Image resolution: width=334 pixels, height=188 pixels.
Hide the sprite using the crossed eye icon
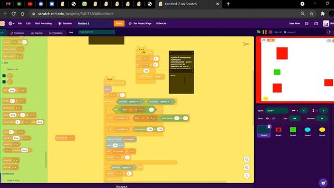point(273,119)
